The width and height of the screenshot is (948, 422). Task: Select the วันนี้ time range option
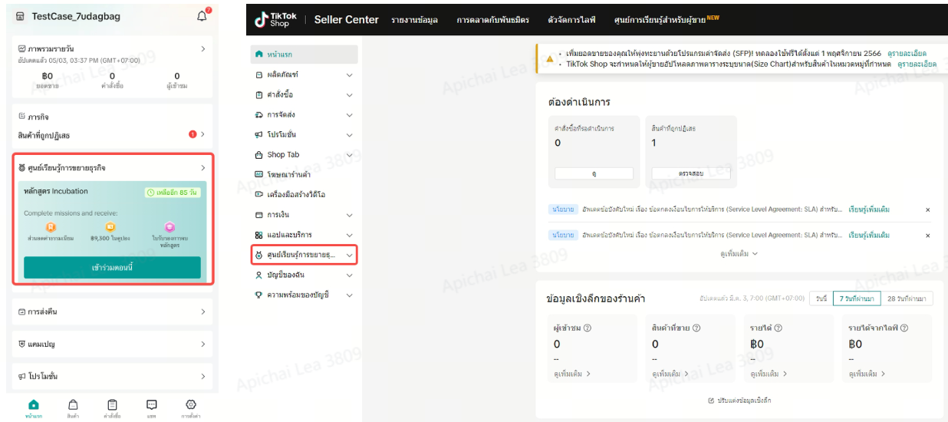pyautogui.click(x=821, y=298)
